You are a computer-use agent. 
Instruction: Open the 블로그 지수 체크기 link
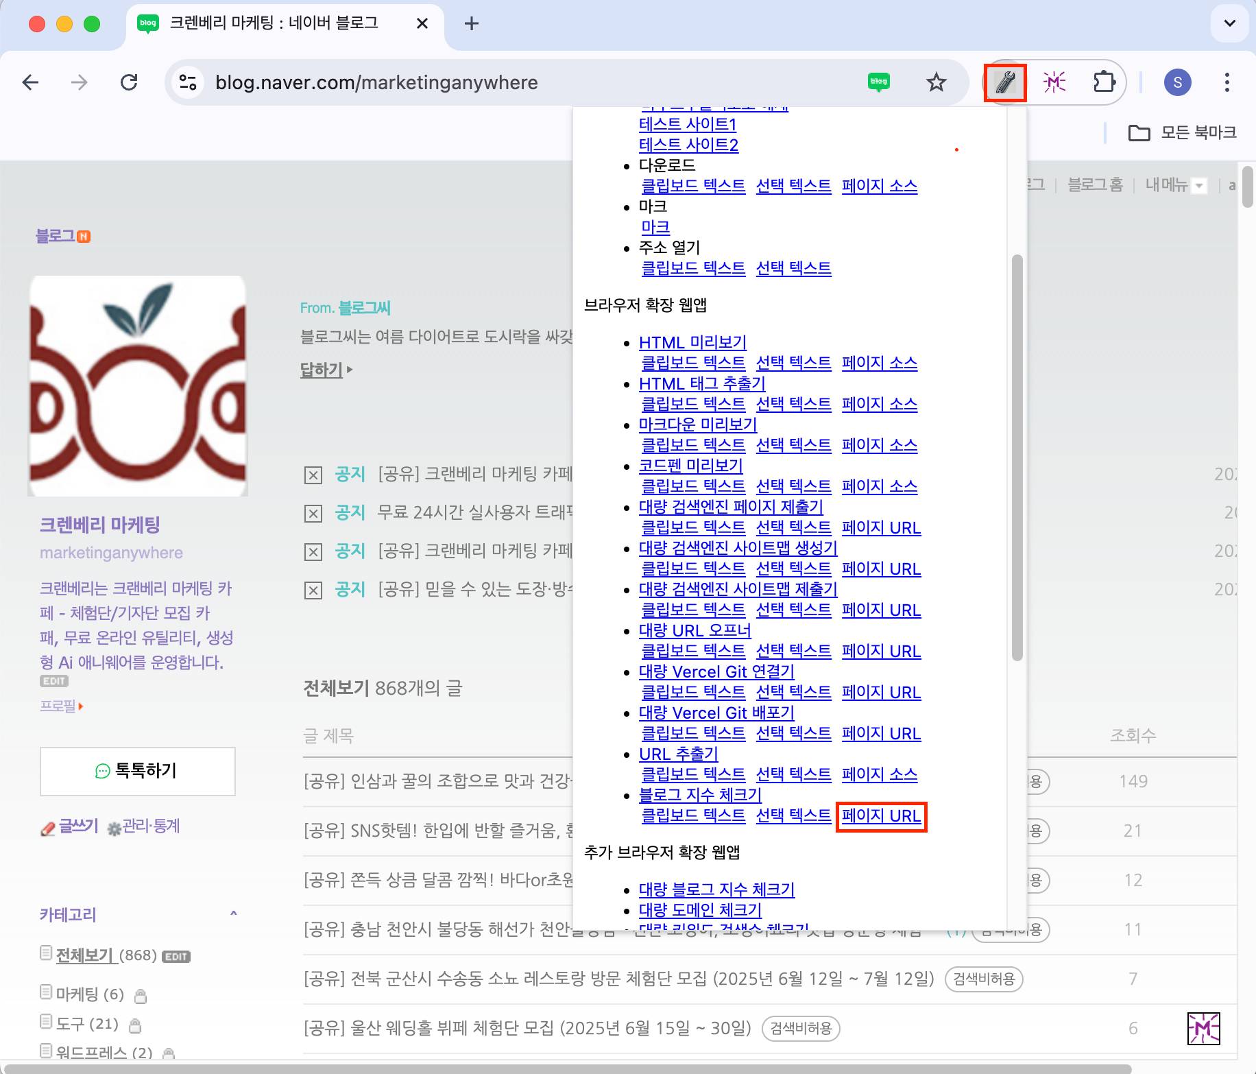(x=700, y=795)
